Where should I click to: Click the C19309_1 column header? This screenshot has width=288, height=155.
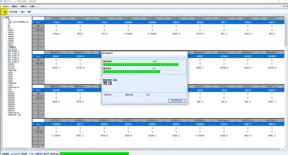click(x=56, y=18)
